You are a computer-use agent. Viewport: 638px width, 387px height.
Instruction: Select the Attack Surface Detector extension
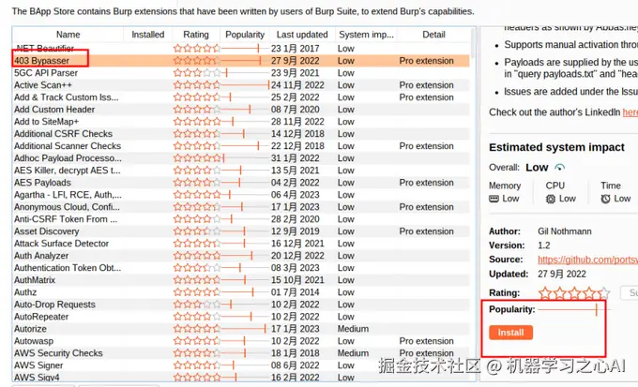click(x=241, y=243)
